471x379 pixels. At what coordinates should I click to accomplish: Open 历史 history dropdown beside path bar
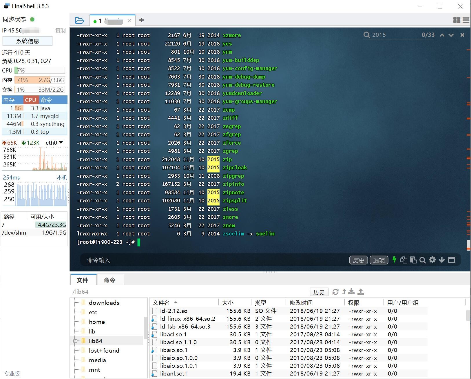coord(319,292)
